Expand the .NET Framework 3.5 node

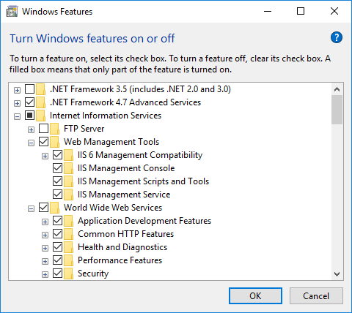[x=17, y=91]
